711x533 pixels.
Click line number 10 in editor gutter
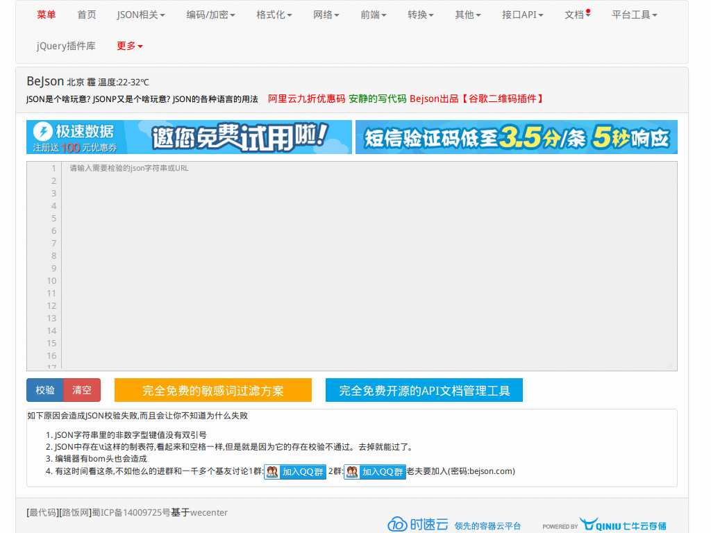[51, 281]
